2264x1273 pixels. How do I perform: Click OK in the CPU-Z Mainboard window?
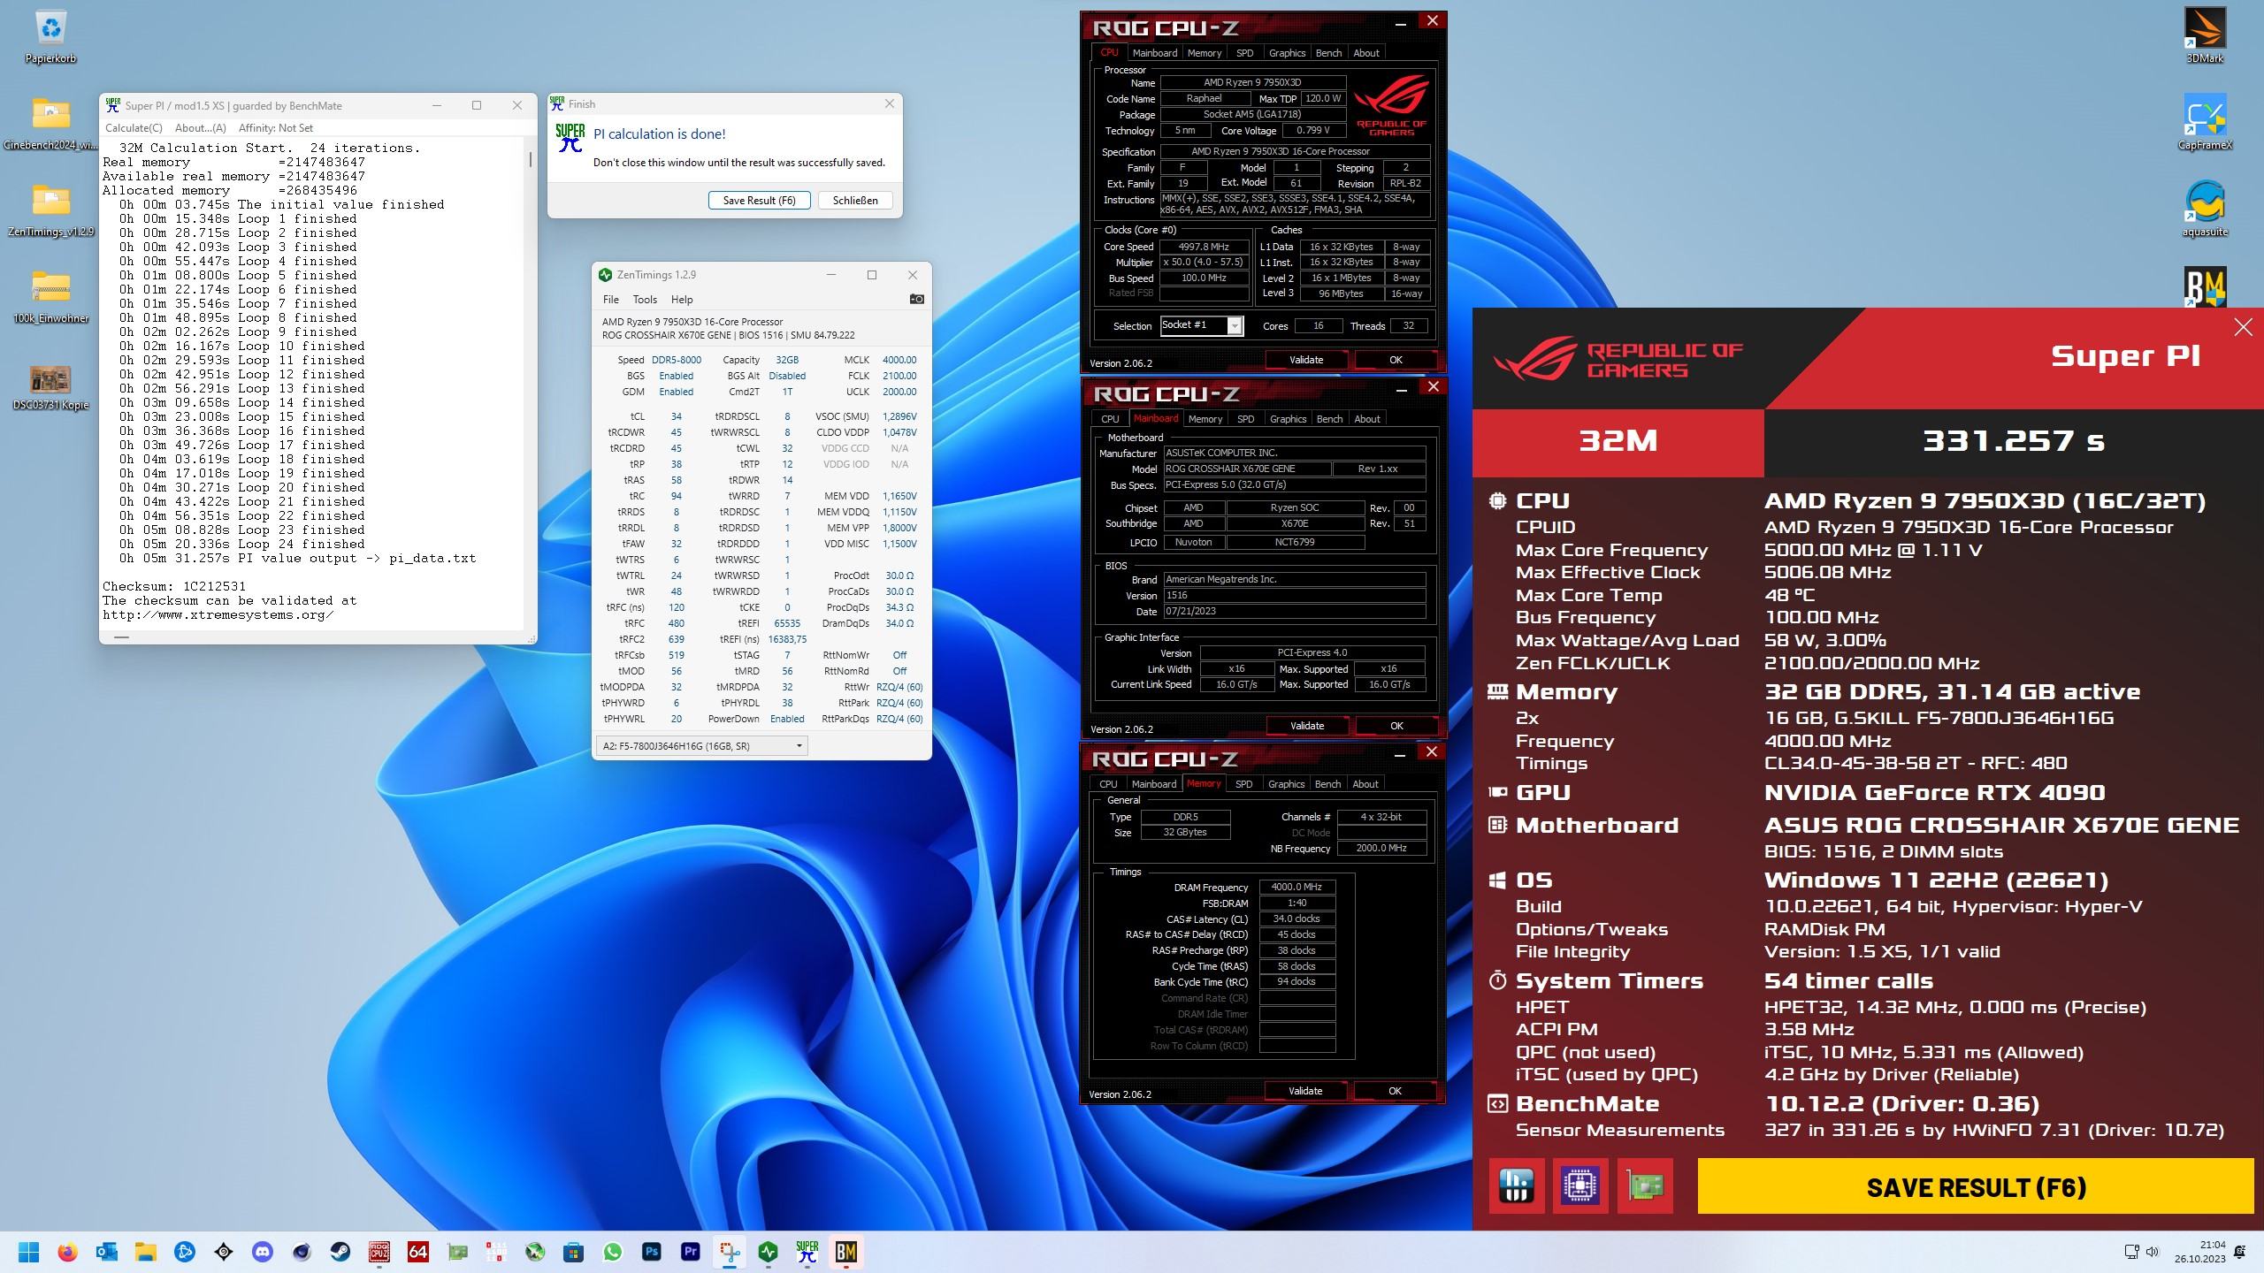pos(1396,726)
